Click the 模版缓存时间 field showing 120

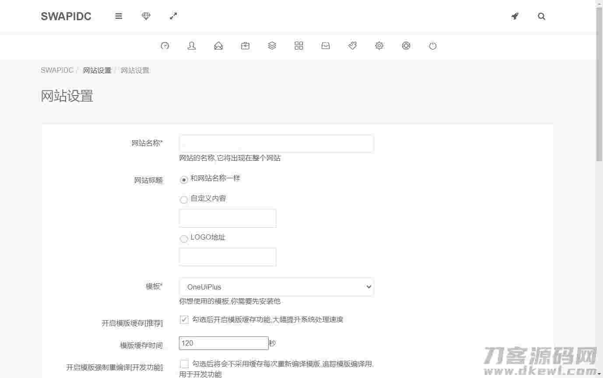pos(224,343)
